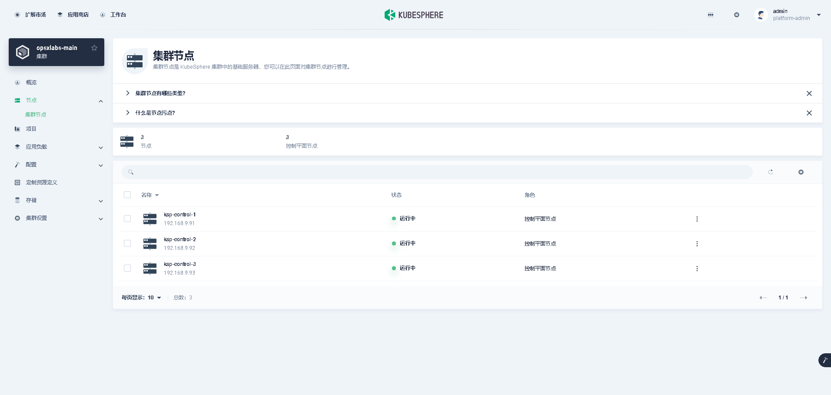Click the search magnifier icon
This screenshot has width=831, height=395.
click(x=131, y=172)
